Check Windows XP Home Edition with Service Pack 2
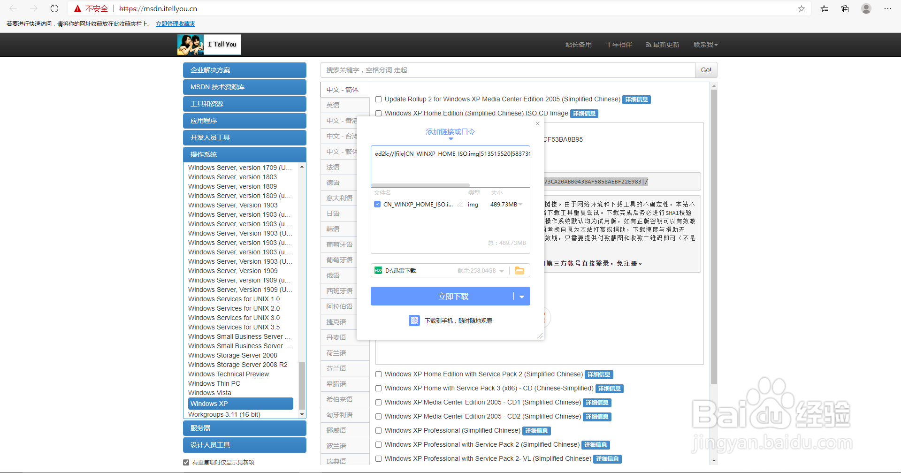Image resolution: width=901 pixels, height=473 pixels. [378, 374]
